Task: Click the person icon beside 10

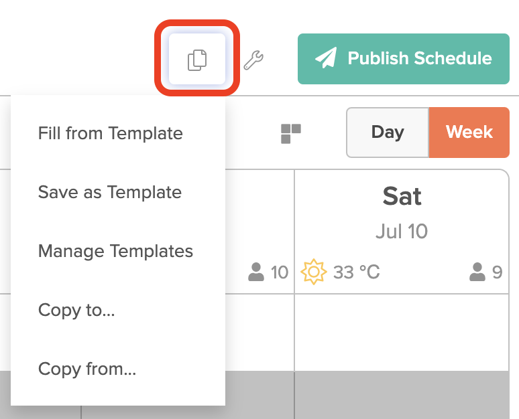Action: click(x=256, y=272)
